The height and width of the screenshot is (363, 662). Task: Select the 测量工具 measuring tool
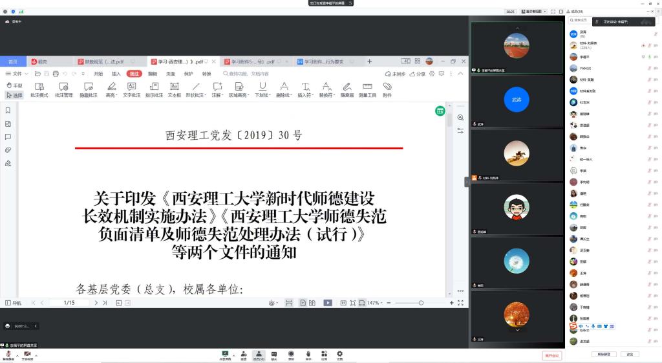[x=367, y=90]
